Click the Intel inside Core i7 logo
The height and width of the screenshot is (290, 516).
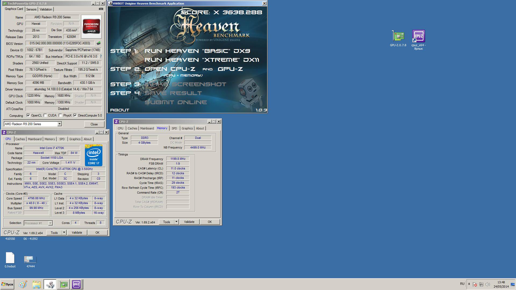94,155
